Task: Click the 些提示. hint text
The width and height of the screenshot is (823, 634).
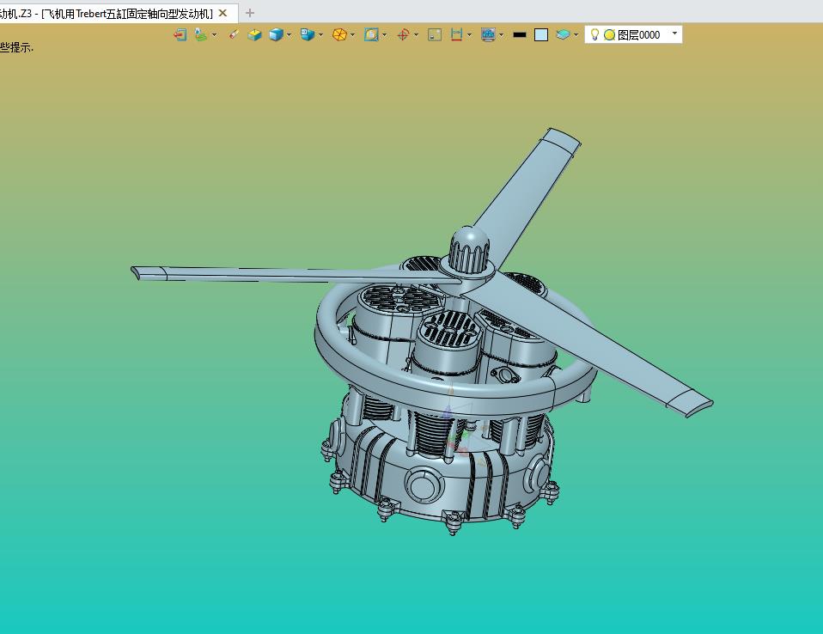Action: tap(16, 47)
